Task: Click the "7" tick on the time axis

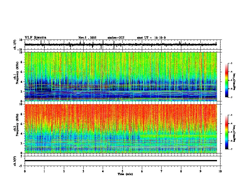Action: [162, 171]
